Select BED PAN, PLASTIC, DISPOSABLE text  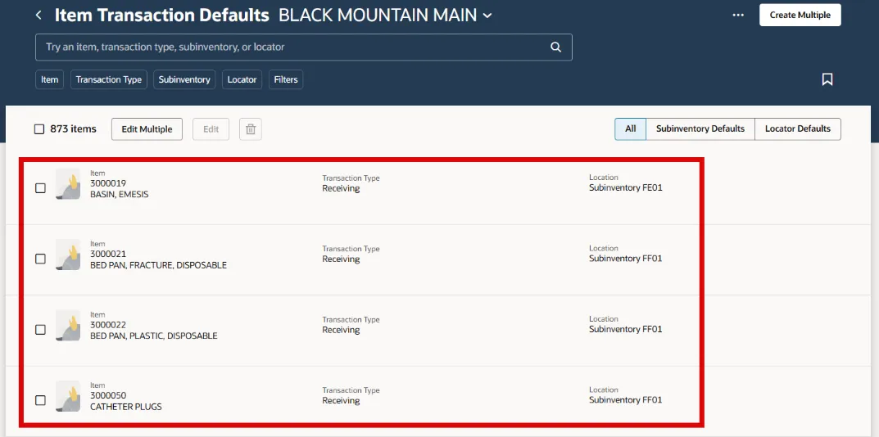(x=154, y=336)
